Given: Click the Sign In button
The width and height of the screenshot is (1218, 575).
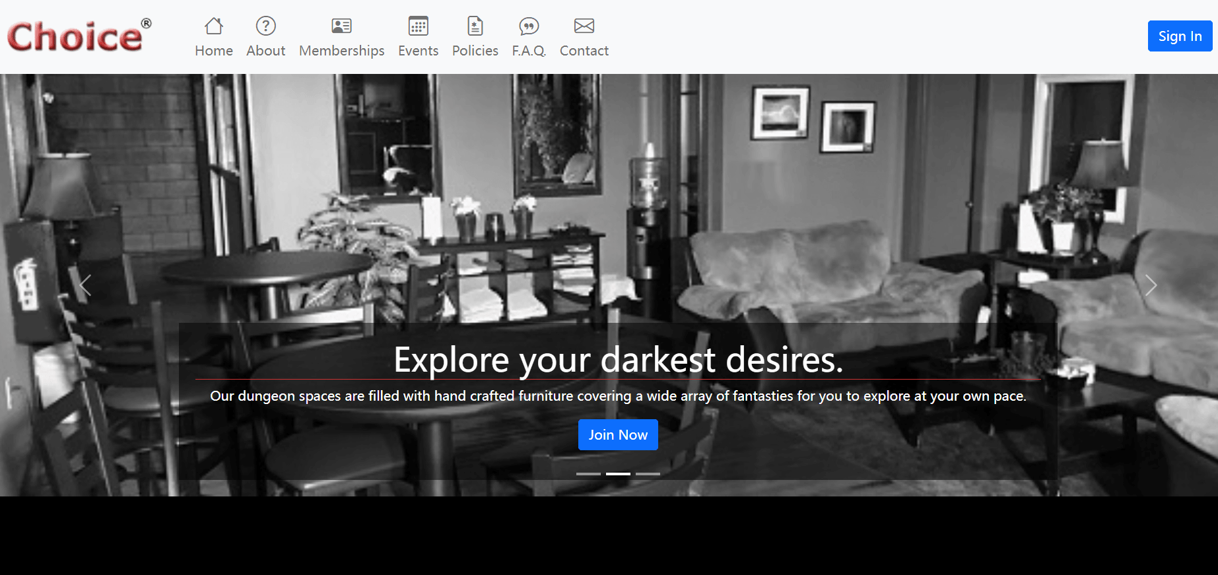Looking at the screenshot, I should [1180, 36].
